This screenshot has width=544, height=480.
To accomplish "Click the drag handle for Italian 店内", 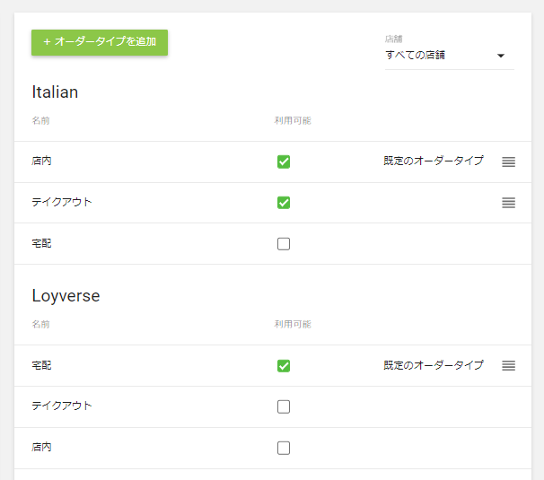I will pos(508,161).
